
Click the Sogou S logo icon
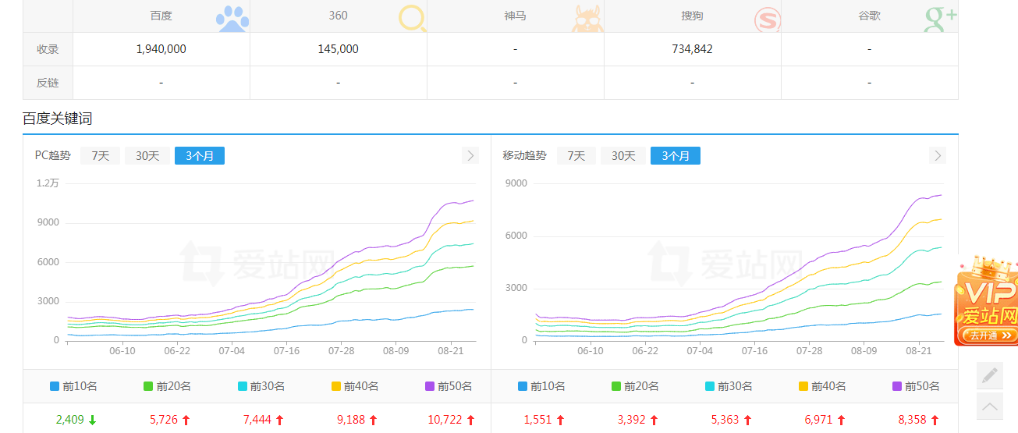click(x=767, y=19)
